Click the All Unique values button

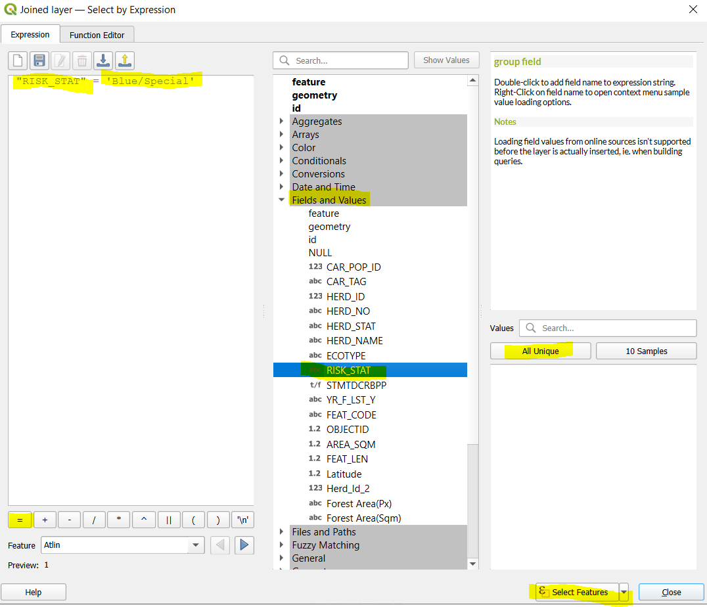[x=540, y=351]
